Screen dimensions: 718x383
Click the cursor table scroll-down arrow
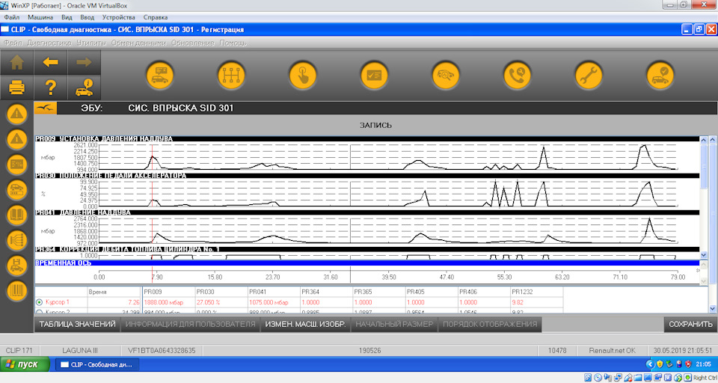[713, 309]
